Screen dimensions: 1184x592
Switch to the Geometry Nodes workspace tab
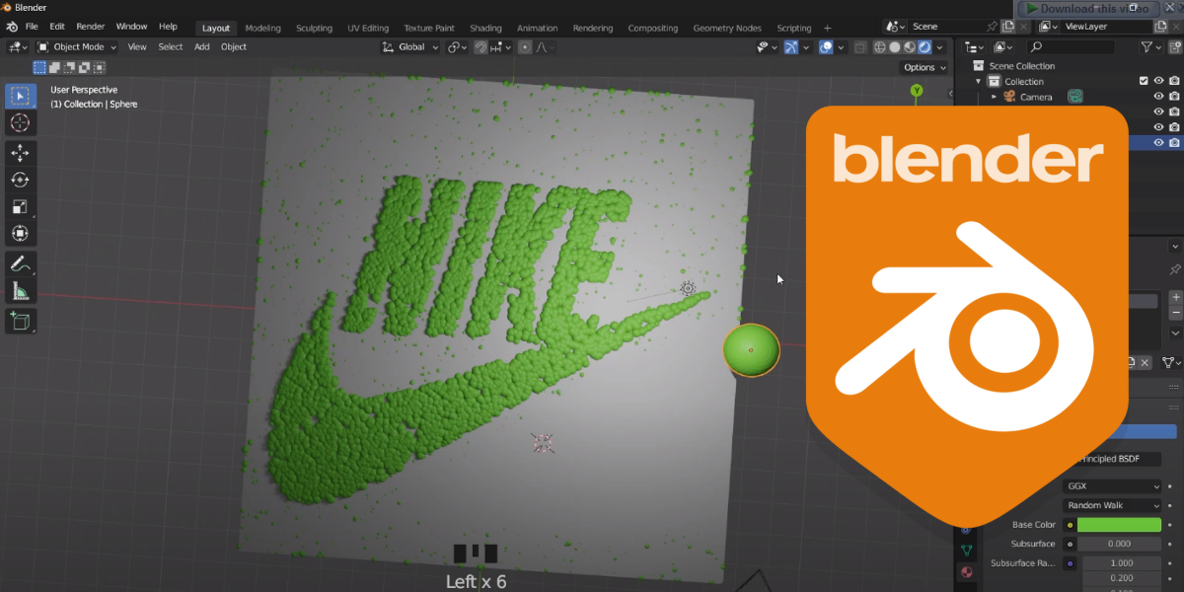click(728, 28)
